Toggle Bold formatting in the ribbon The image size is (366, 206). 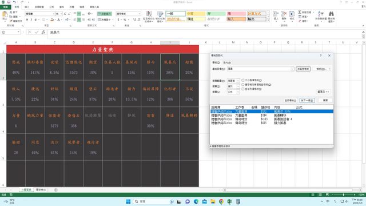tap(27, 20)
